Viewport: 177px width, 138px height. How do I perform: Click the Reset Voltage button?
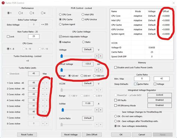pyautogui.click(x=71, y=135)
